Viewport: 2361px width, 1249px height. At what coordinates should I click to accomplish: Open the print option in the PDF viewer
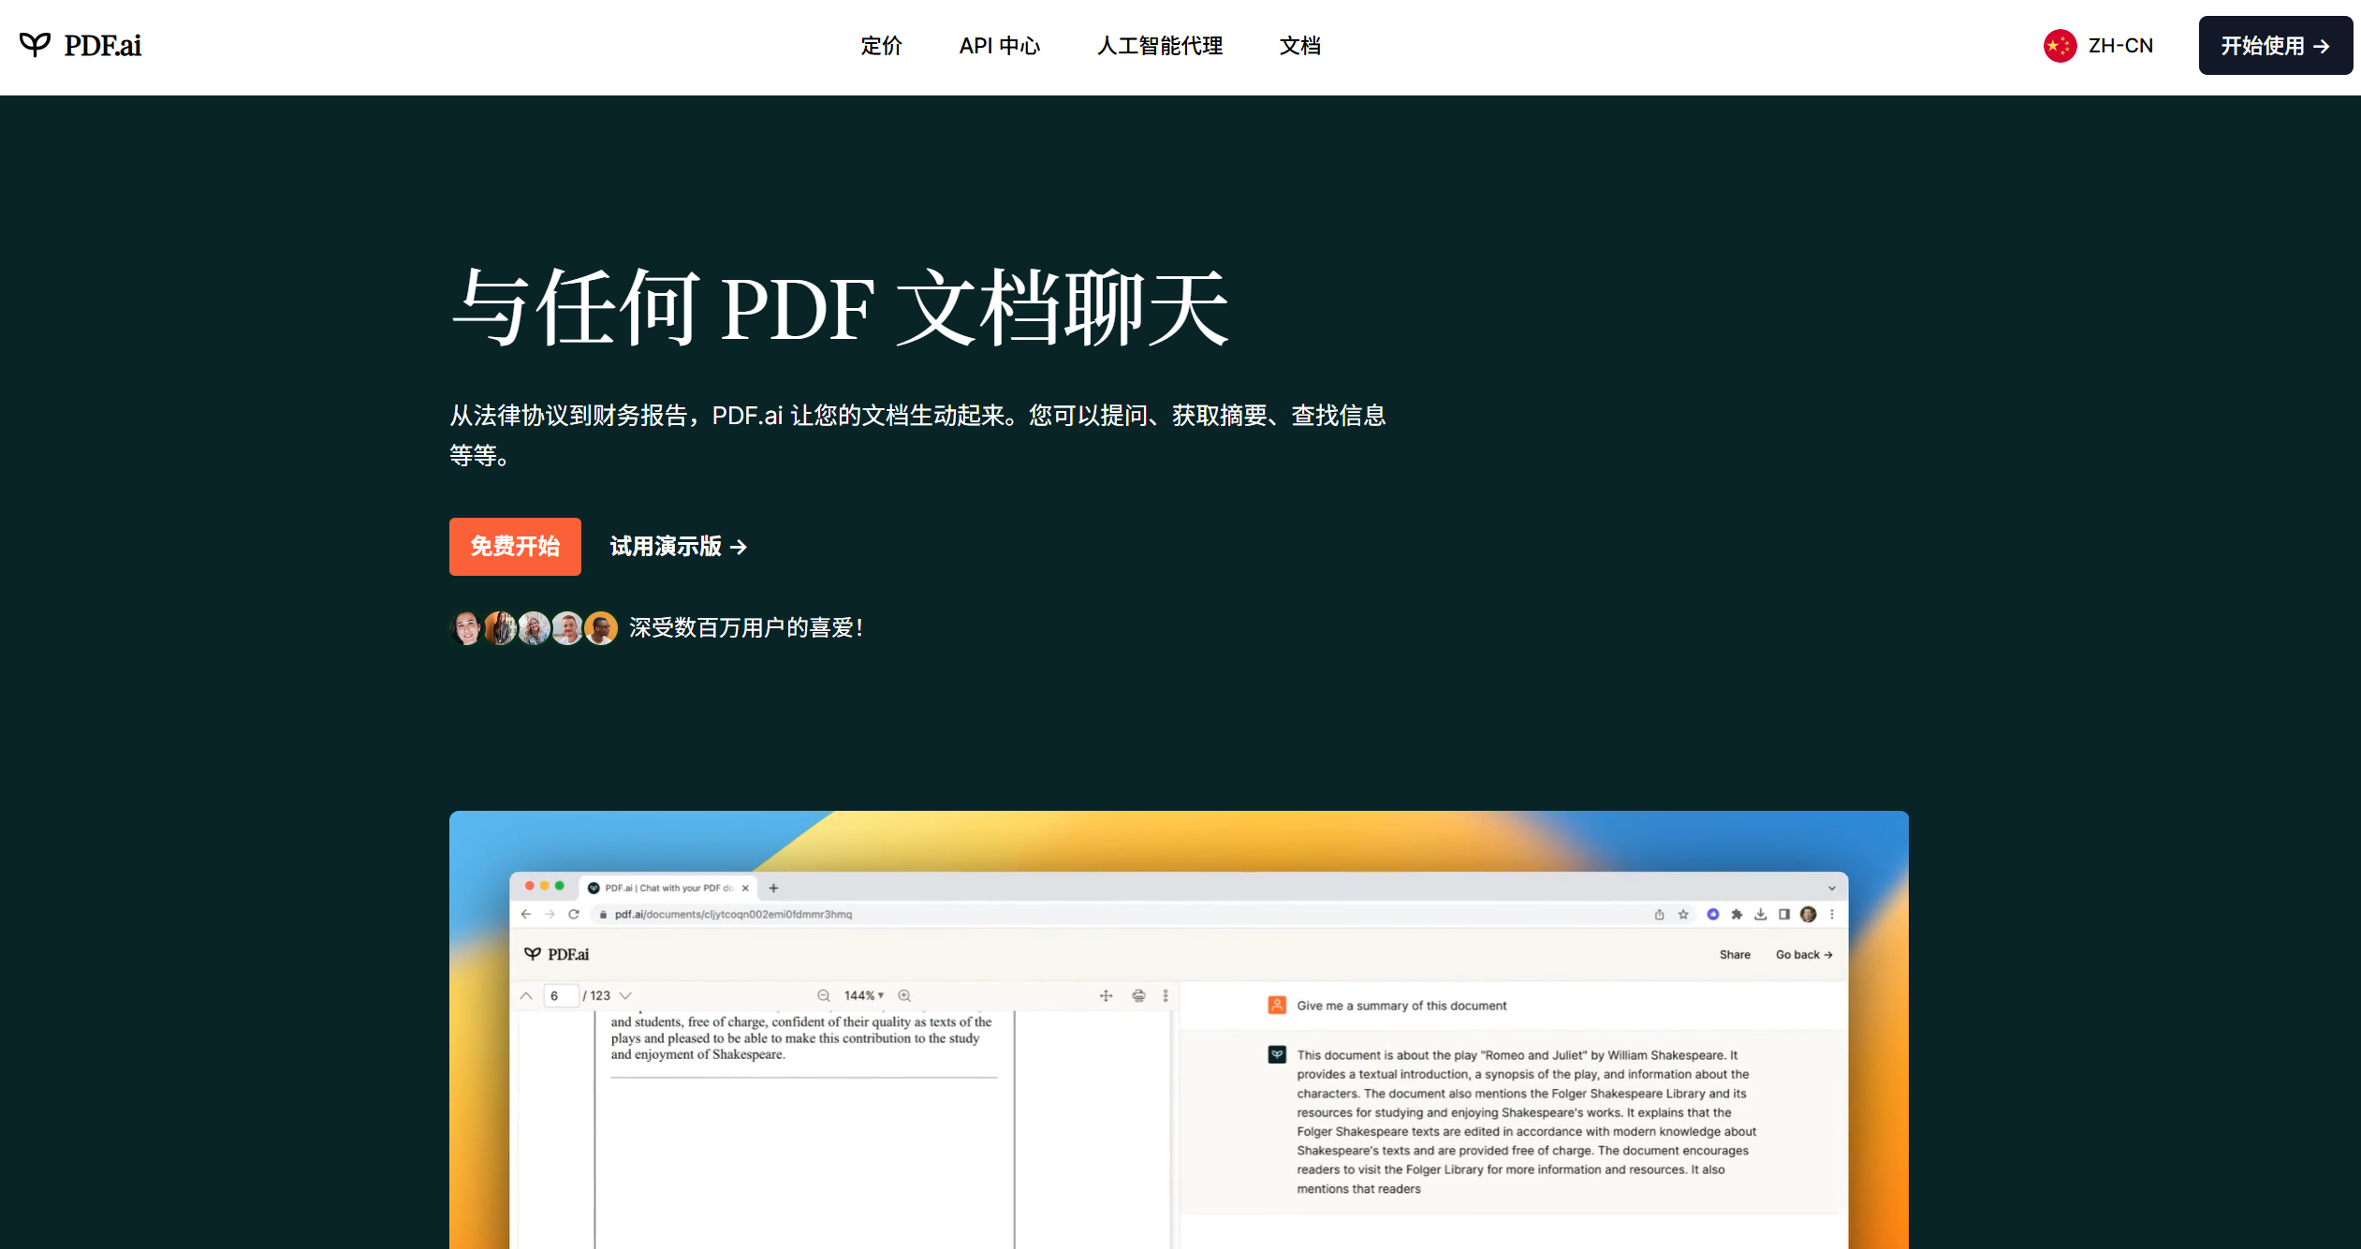(x=1138, y=995)
